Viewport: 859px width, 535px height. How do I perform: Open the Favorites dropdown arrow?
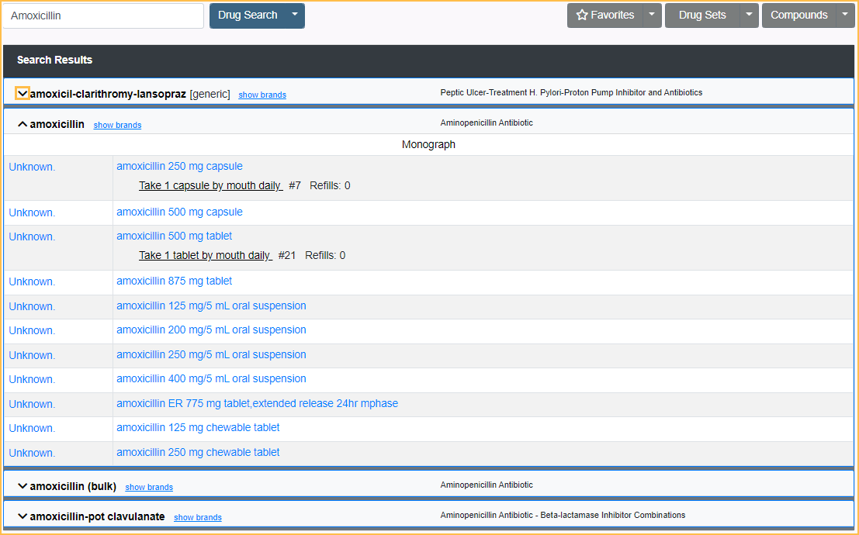[653, 16]
